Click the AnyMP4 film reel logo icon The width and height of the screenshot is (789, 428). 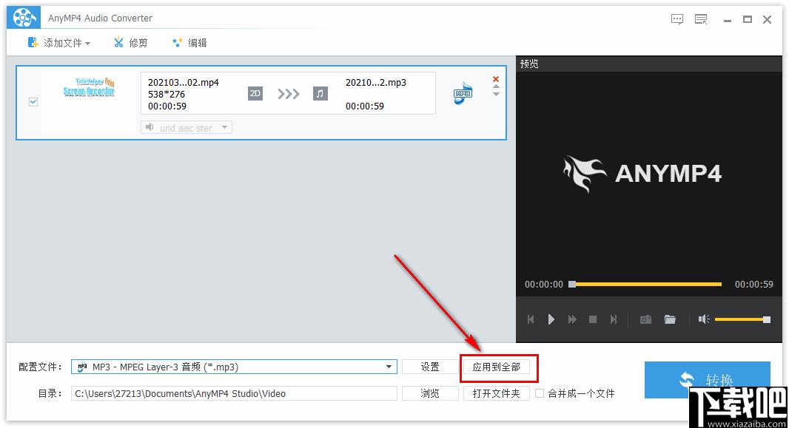point(24,18)
